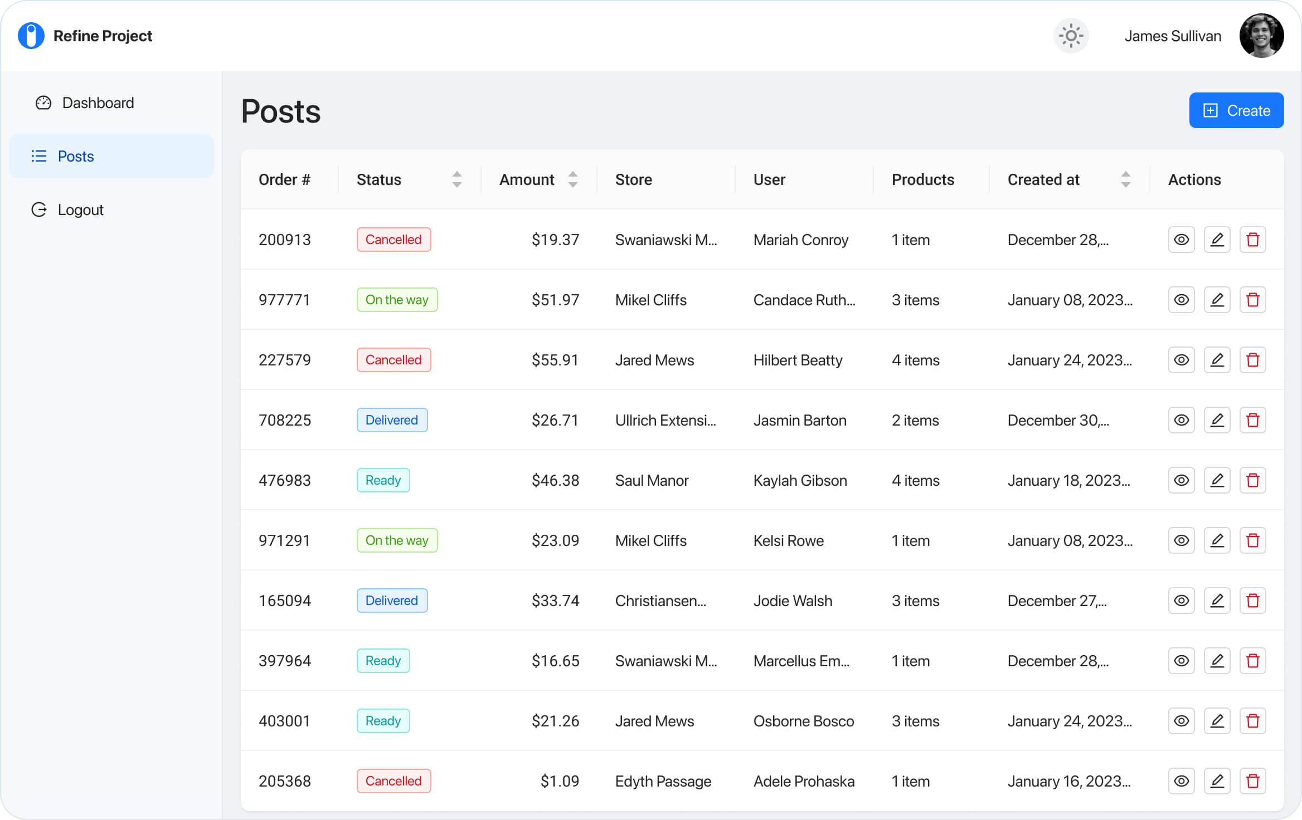
Task: Open the Dashboard using the gauge icon
Action: click(43, 102)
